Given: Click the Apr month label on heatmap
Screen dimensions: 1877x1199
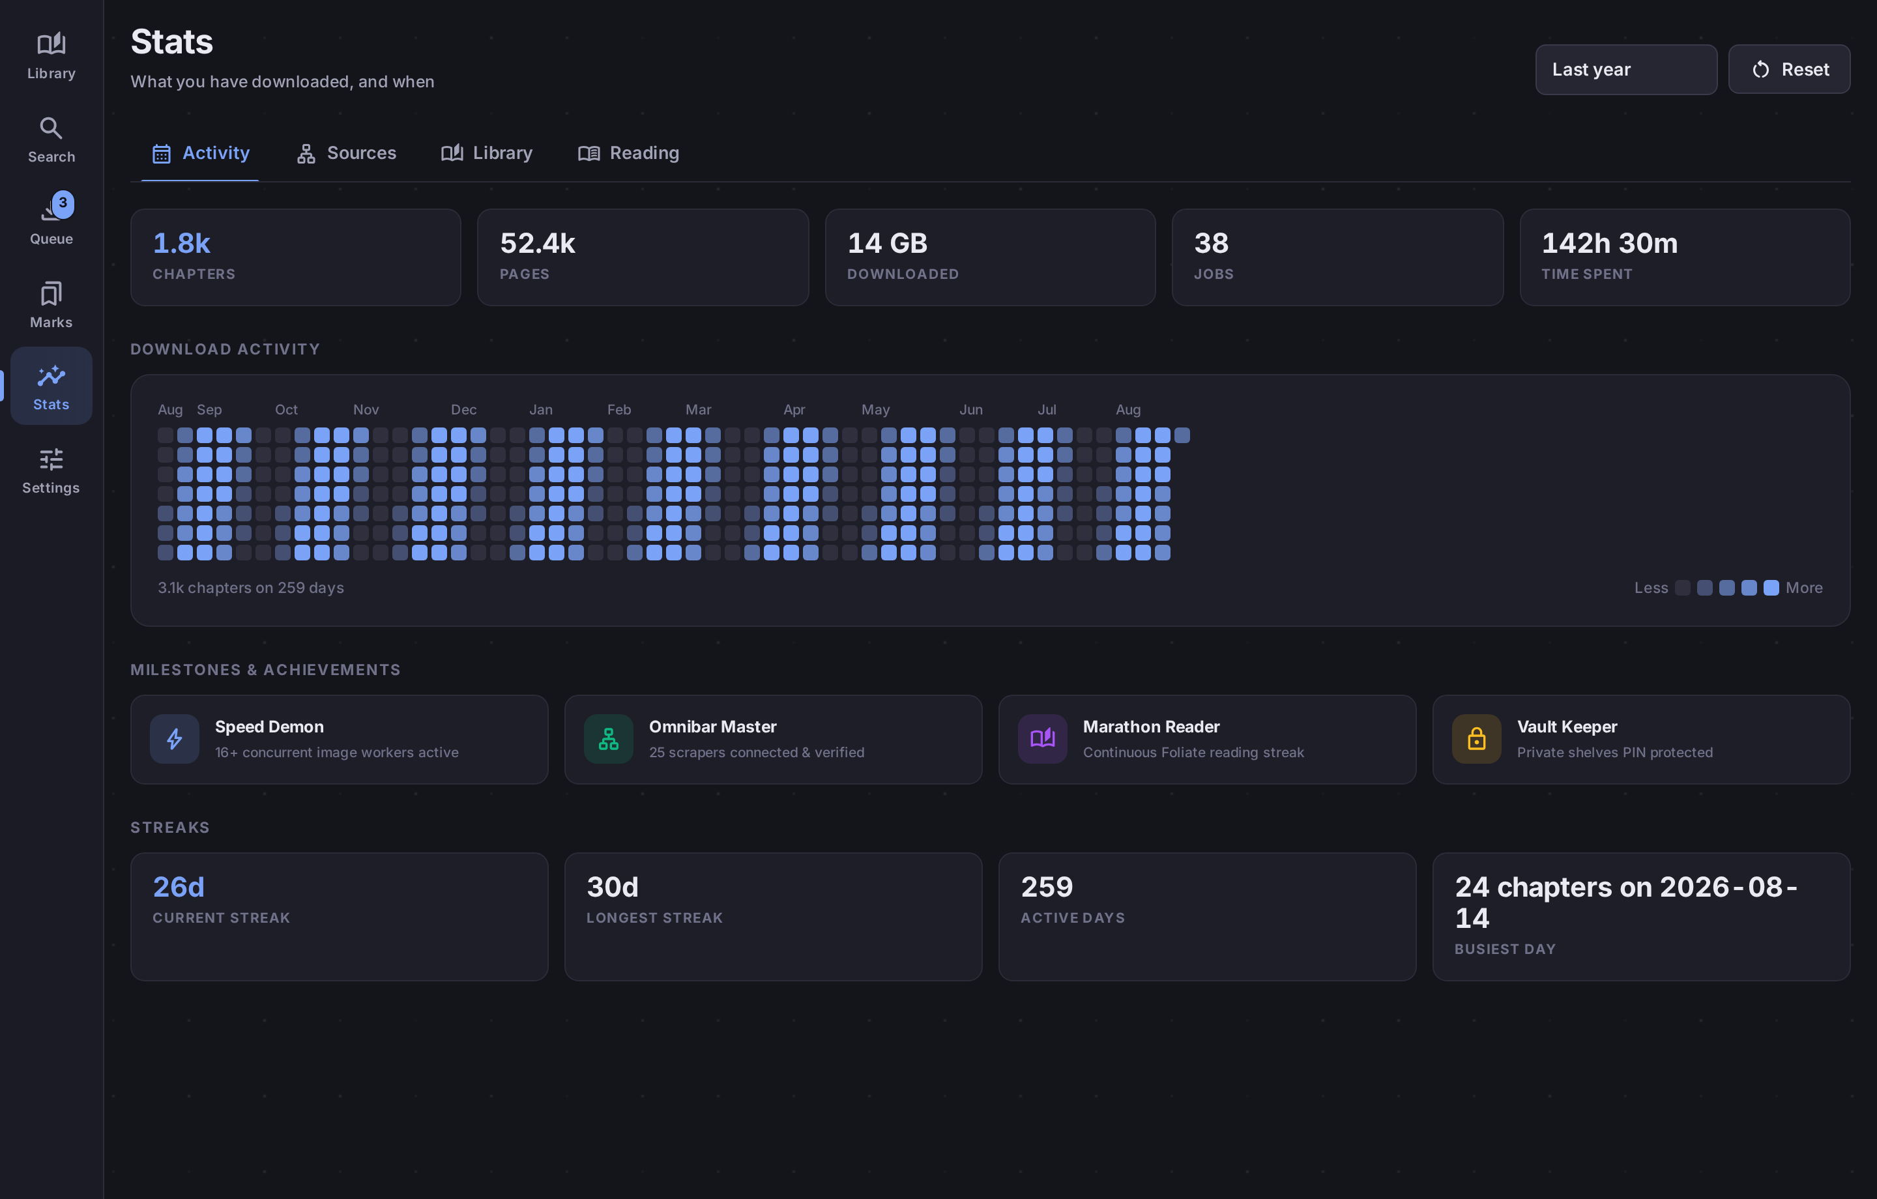Looking at the screenshot, I should click(x=794, y=409).
